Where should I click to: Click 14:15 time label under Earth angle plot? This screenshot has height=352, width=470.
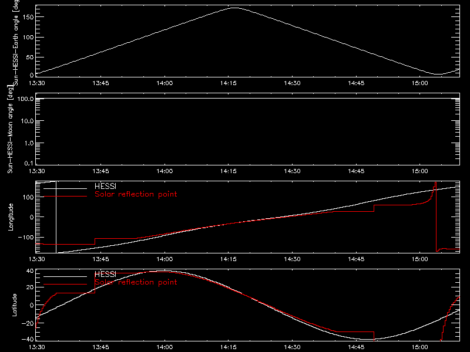click(x=229, y=83)
